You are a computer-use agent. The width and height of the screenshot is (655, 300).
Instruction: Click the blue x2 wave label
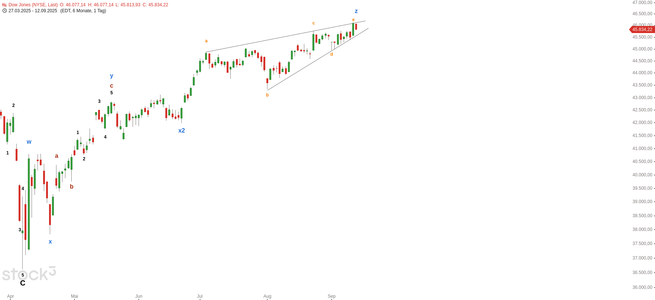[182, 130]
